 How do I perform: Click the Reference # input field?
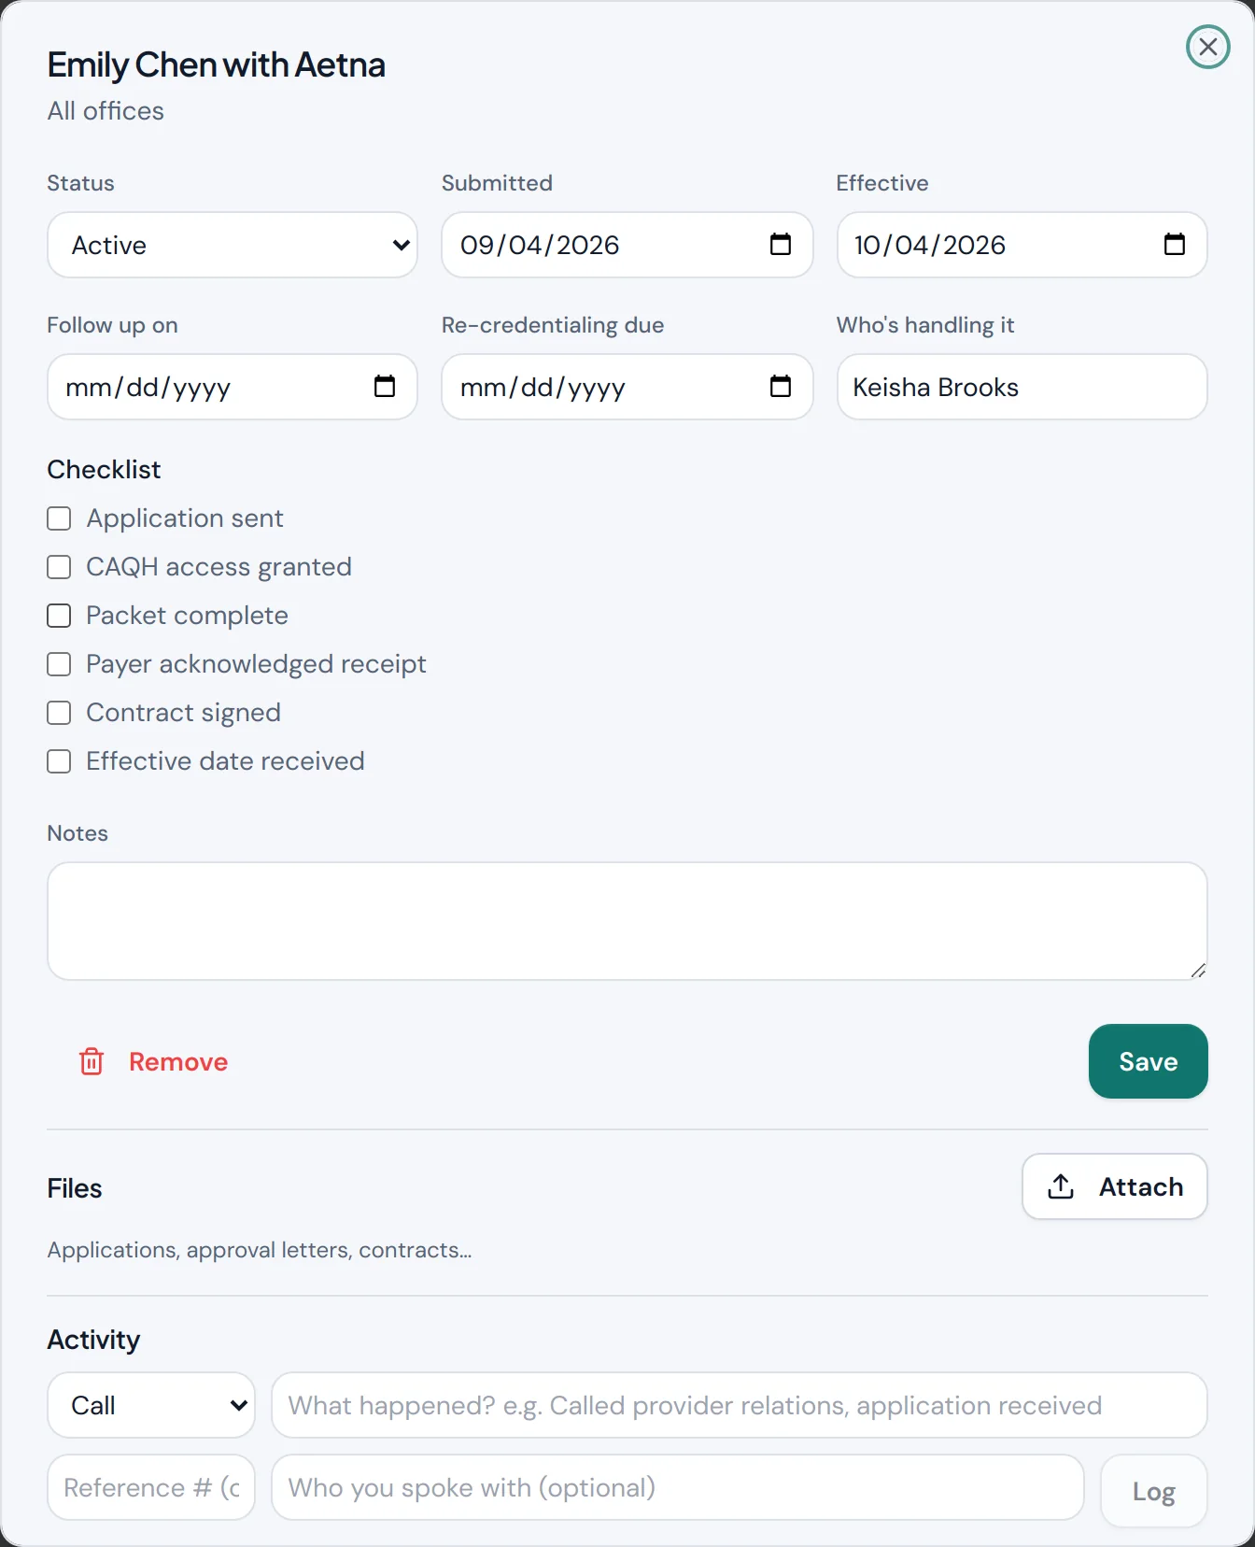(x=151, y=1487)
